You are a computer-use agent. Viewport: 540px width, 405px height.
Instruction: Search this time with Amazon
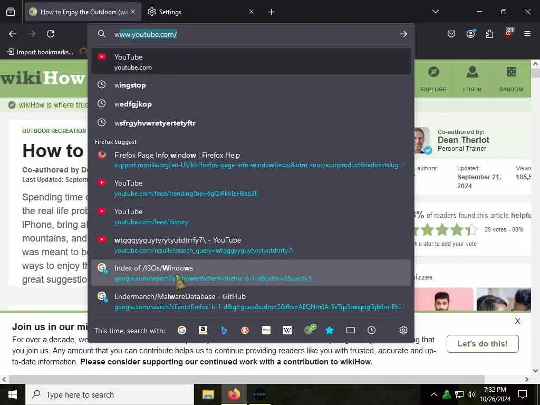[203, 330]
